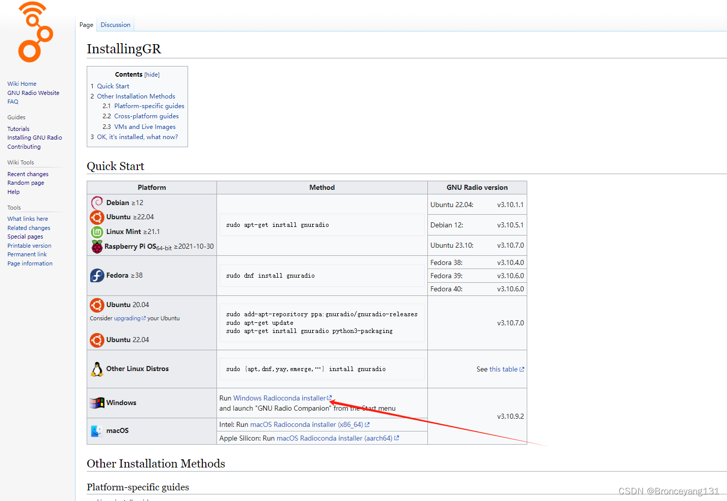
Task: Click external-link icon after Windows Radioconda installer
Action: [330, 398]
